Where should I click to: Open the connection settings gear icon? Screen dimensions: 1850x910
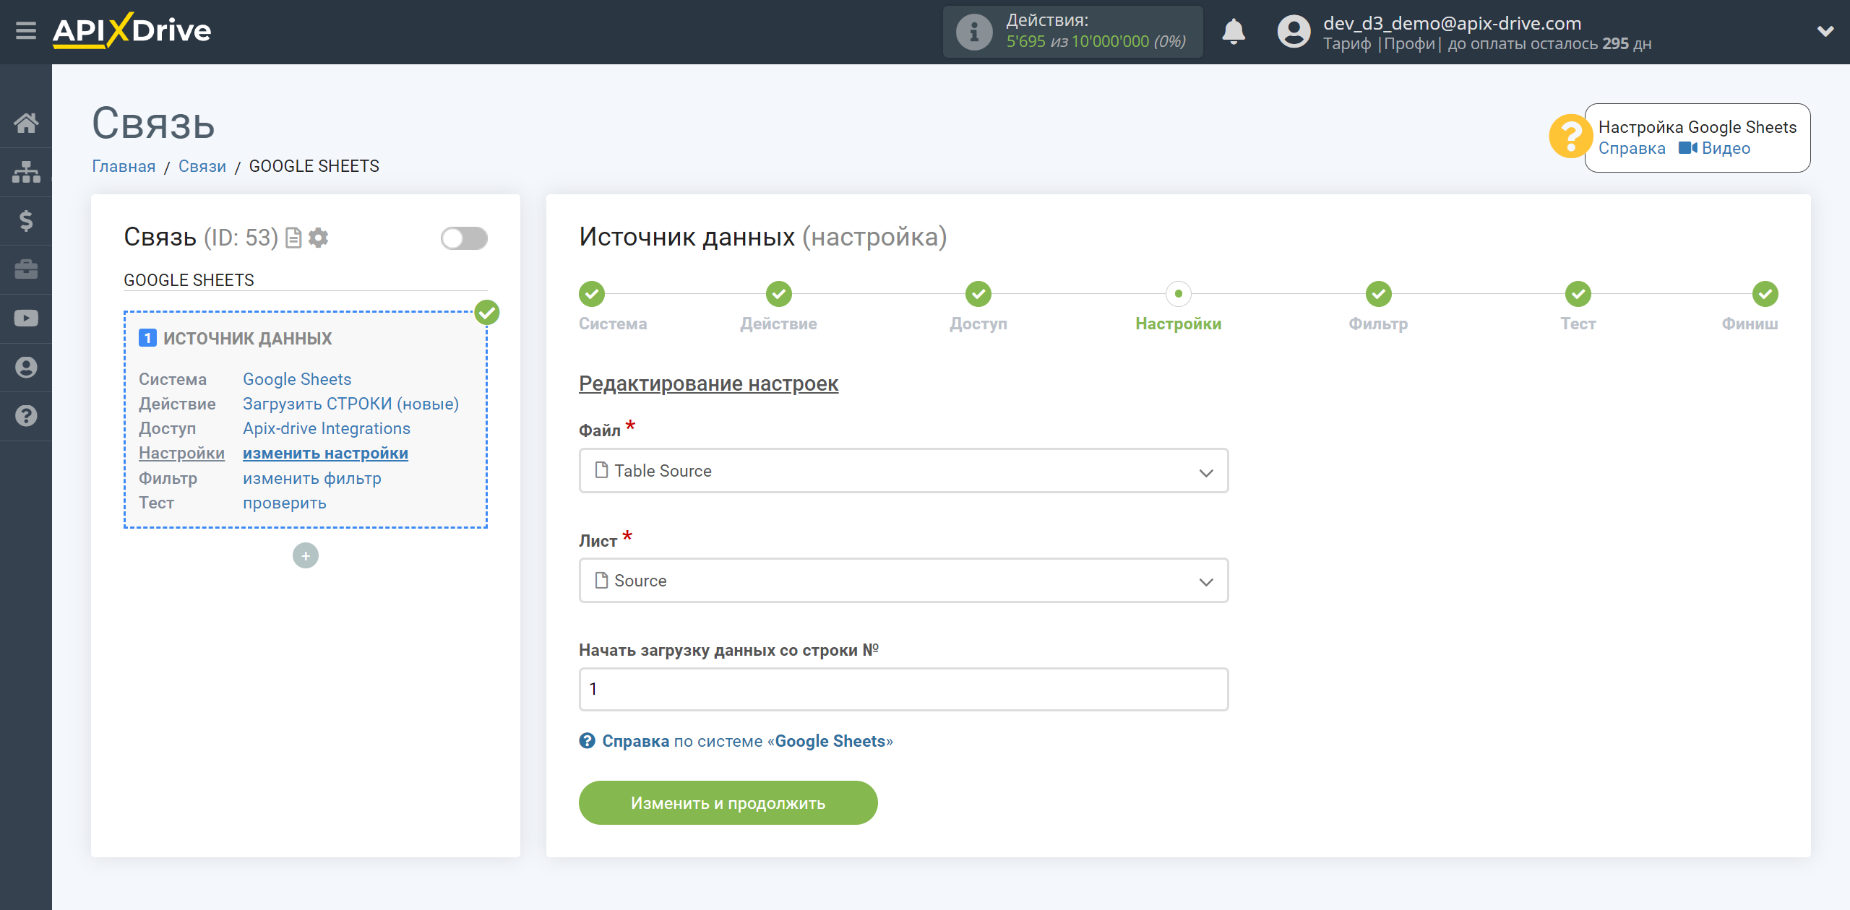[x=318, y=238]
